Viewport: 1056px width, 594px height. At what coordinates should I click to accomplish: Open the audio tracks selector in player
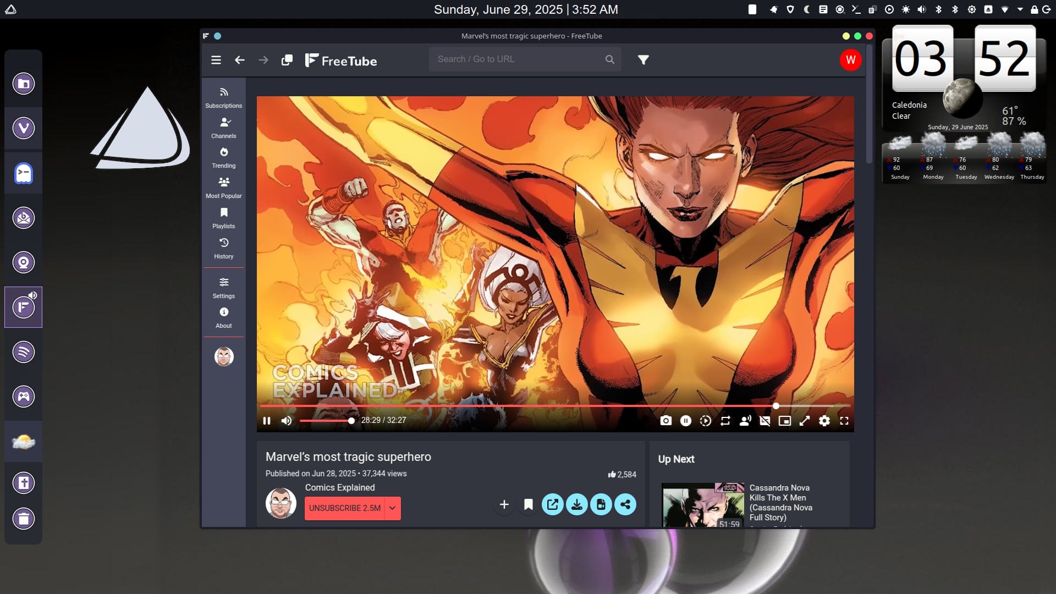(745, 421)
